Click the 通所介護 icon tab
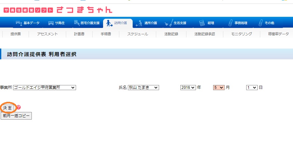Screen dimensions: 293x145 139,23
